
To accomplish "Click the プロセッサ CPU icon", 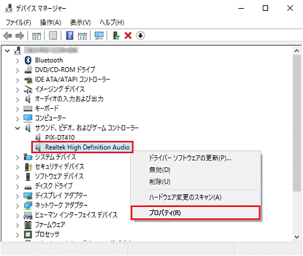I will click(28, 234).
